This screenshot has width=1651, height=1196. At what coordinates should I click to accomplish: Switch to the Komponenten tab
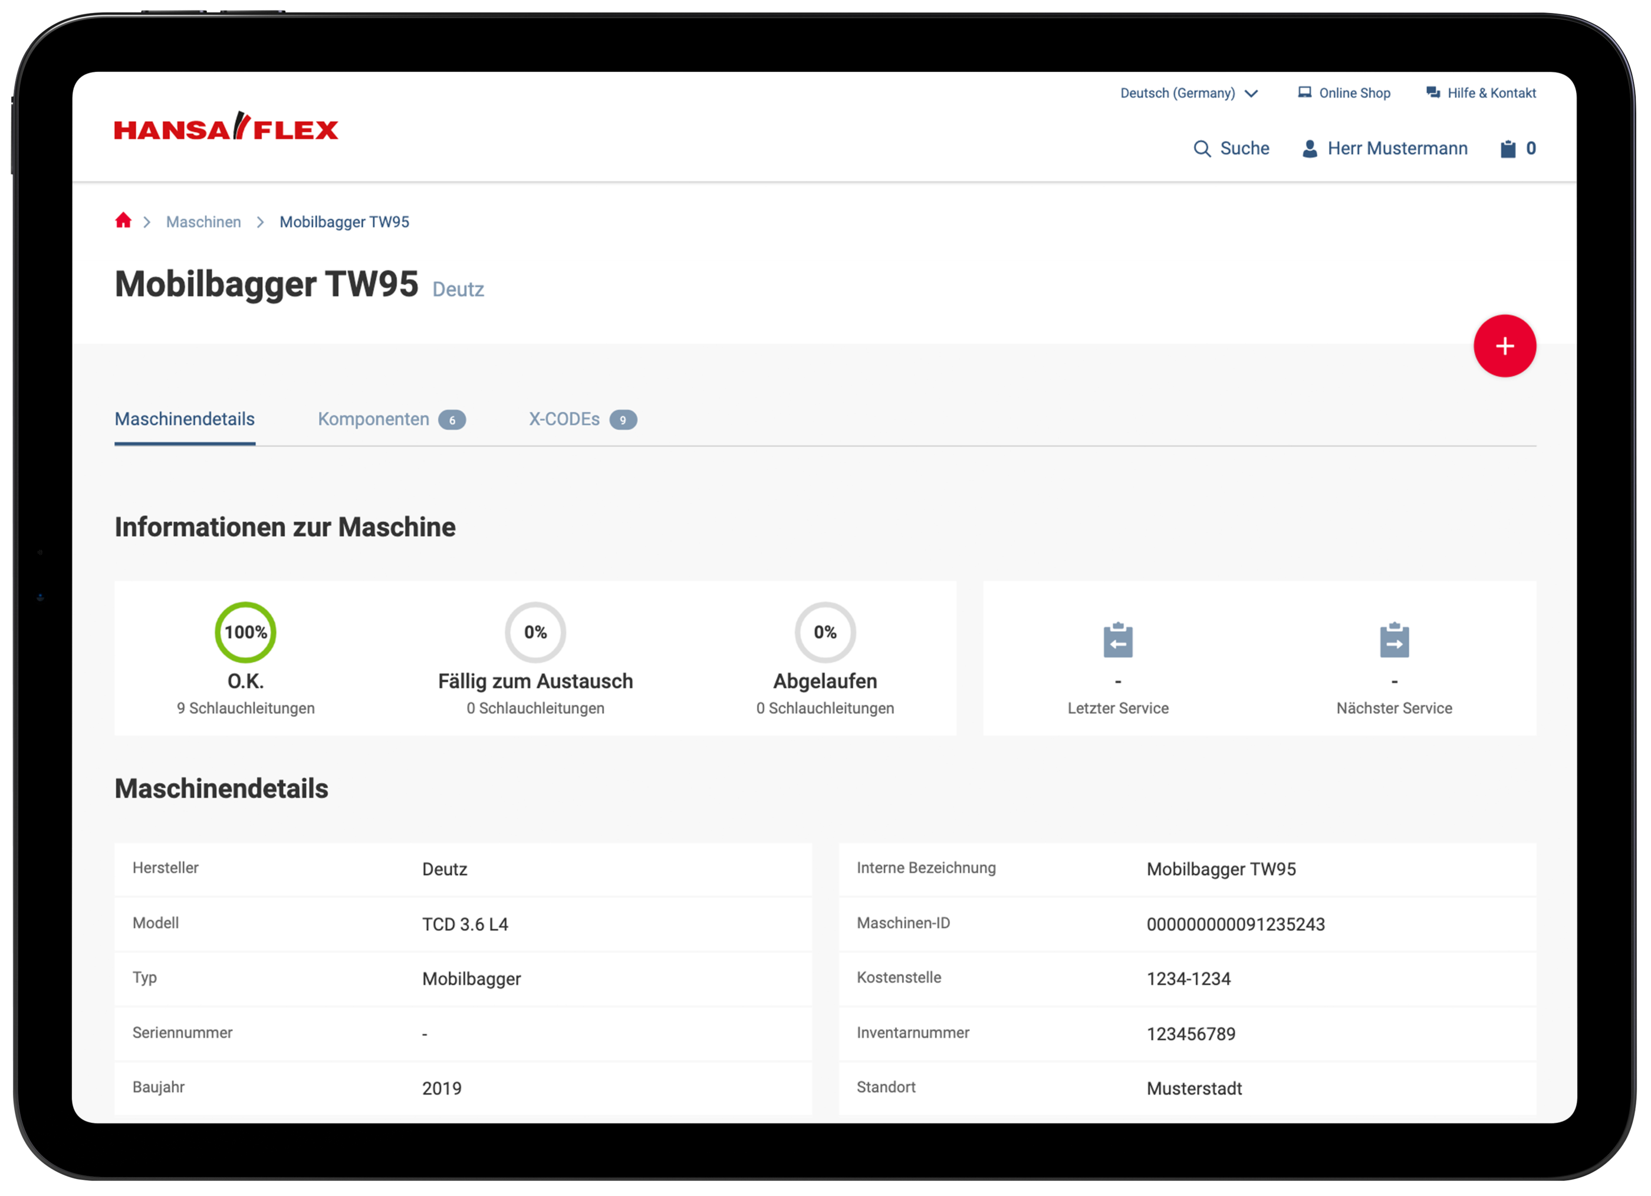point(391,419)
